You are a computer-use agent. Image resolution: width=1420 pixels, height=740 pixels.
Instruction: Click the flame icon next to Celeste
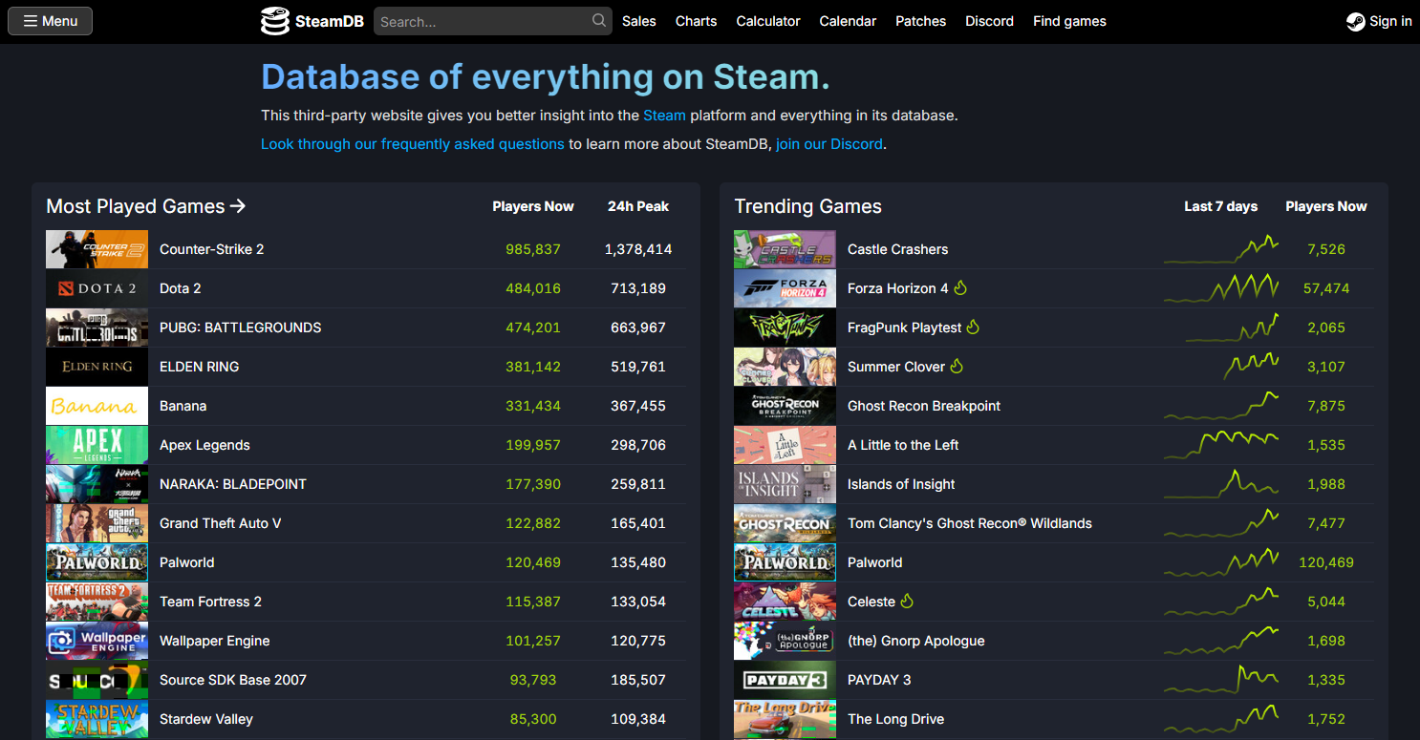pyautogui.click(x=906, y=602)
